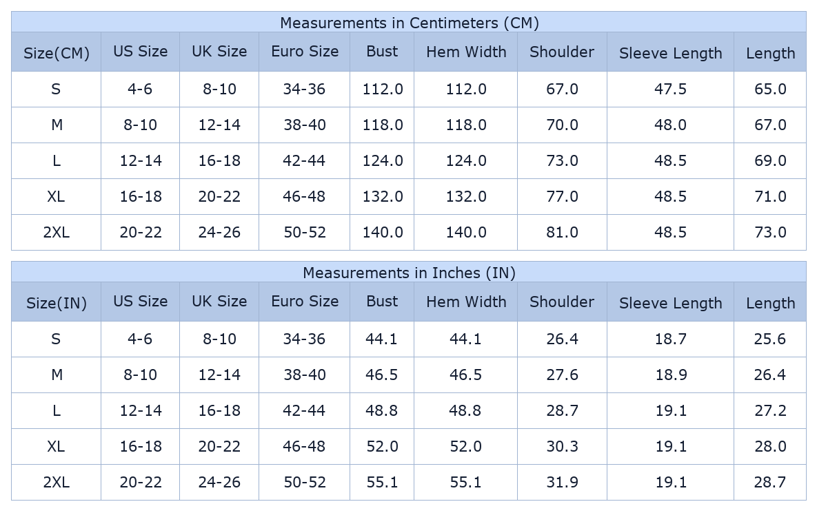Image resolution: width=817 pixels, height=515 pixels.
Task: Select the 31.9 shoulder value in inches
Action: pyautogui.click(x=562, y=482)
